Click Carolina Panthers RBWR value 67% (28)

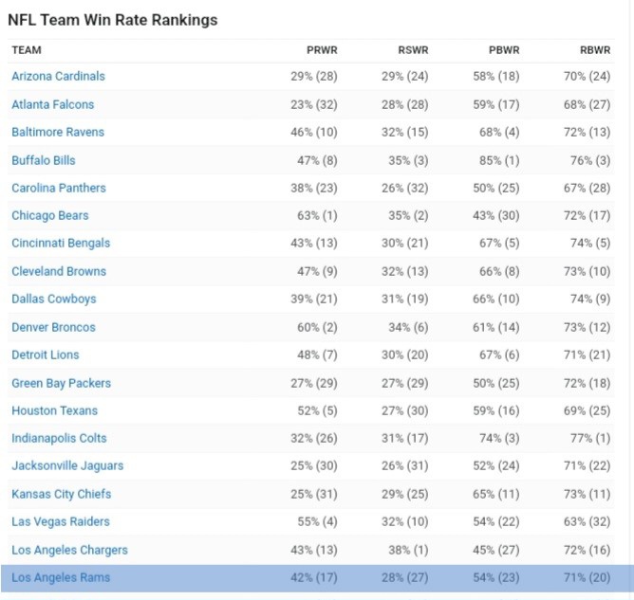tap(587, 188)
